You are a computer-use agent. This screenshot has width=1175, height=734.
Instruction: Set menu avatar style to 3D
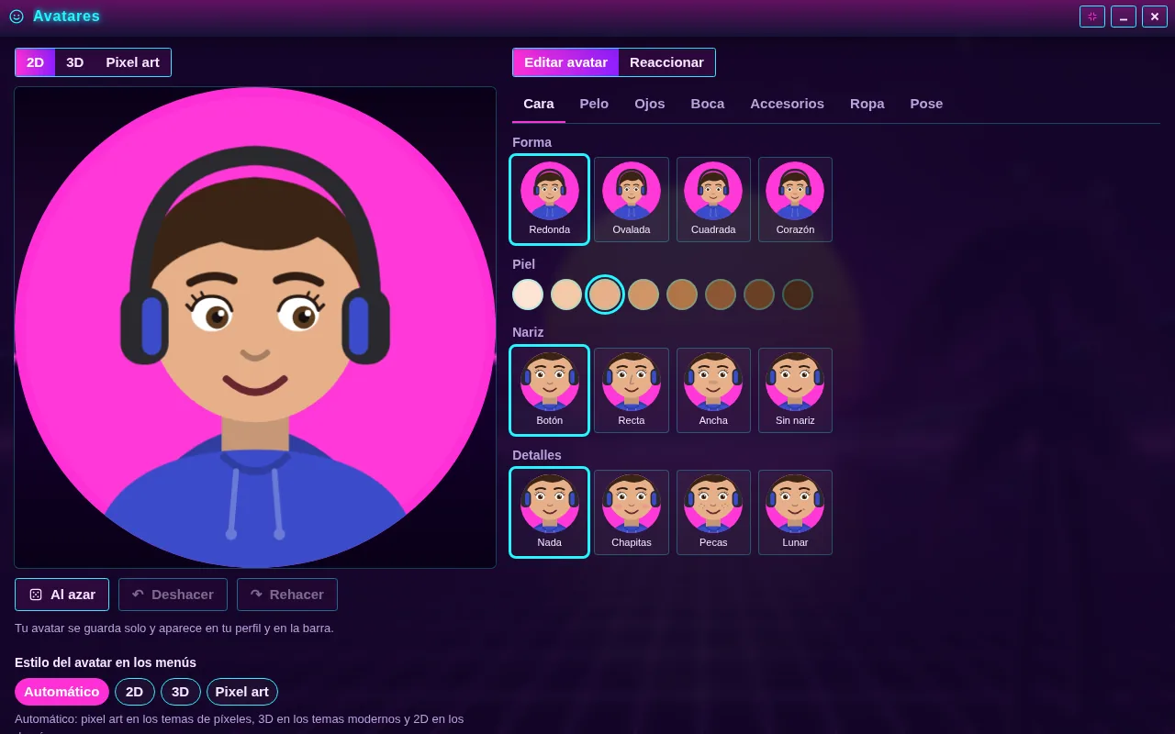181,692
